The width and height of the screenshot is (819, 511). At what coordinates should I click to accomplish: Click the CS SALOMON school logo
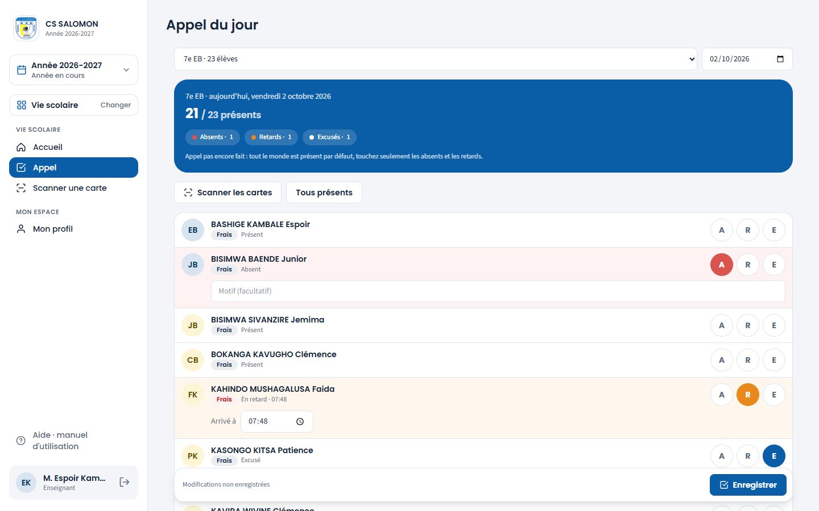pyautogui.click(x=26, y=28)
